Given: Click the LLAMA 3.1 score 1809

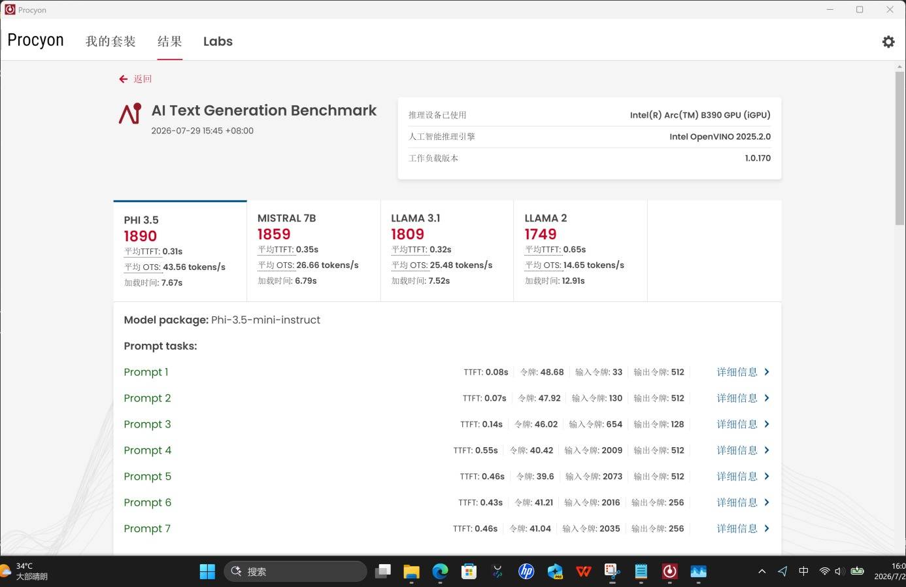Looking at the screenshot, I should coord(407,234).
